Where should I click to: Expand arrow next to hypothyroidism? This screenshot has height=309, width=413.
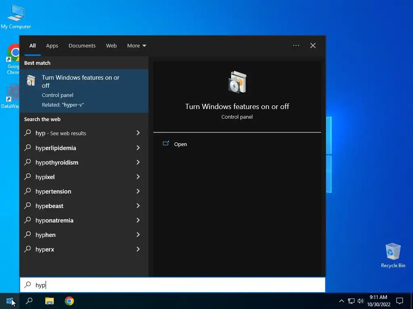coord(138,163)
